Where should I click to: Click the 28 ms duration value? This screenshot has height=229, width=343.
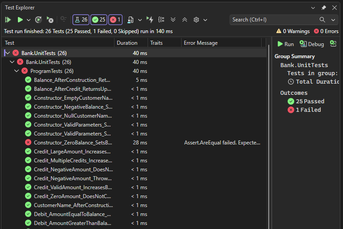(140, 143)
